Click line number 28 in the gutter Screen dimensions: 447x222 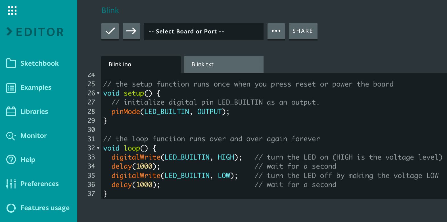click(x=91, y=112)
